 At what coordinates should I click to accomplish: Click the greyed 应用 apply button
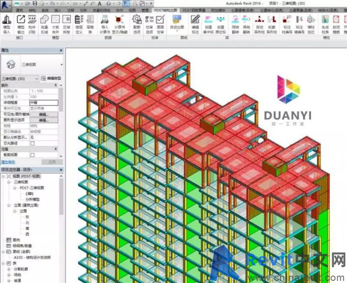[x=52, y=162]
